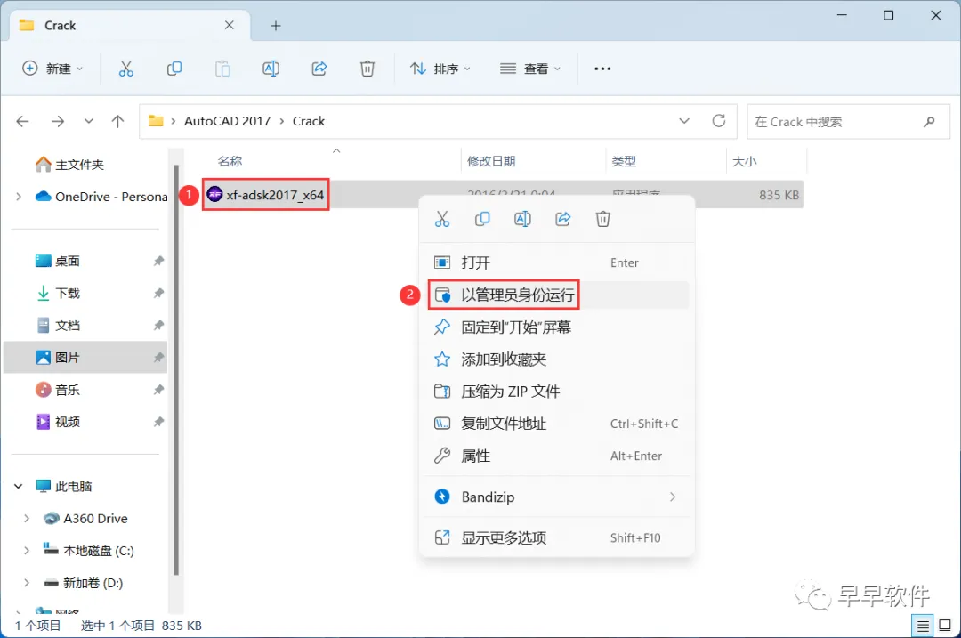Choose 固定到"开始"屏幕 in the context menu

pyautogui.click(x=557, y=327)
